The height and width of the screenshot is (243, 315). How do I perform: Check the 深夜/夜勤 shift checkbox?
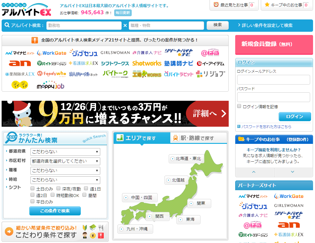point(58,188)
